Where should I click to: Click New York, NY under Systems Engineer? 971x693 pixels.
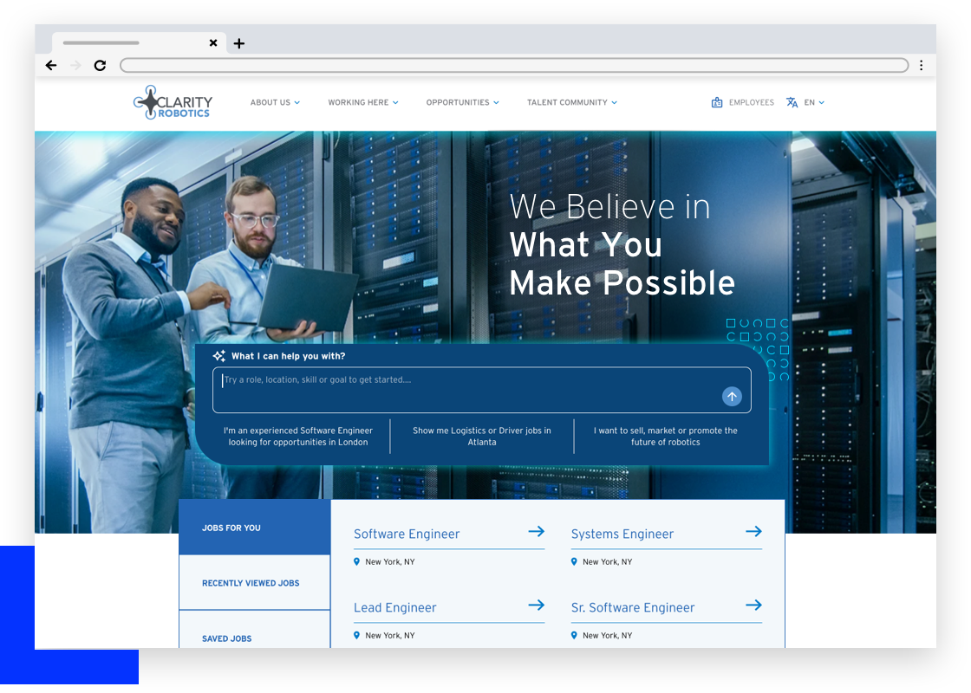(x=608, y=562)
